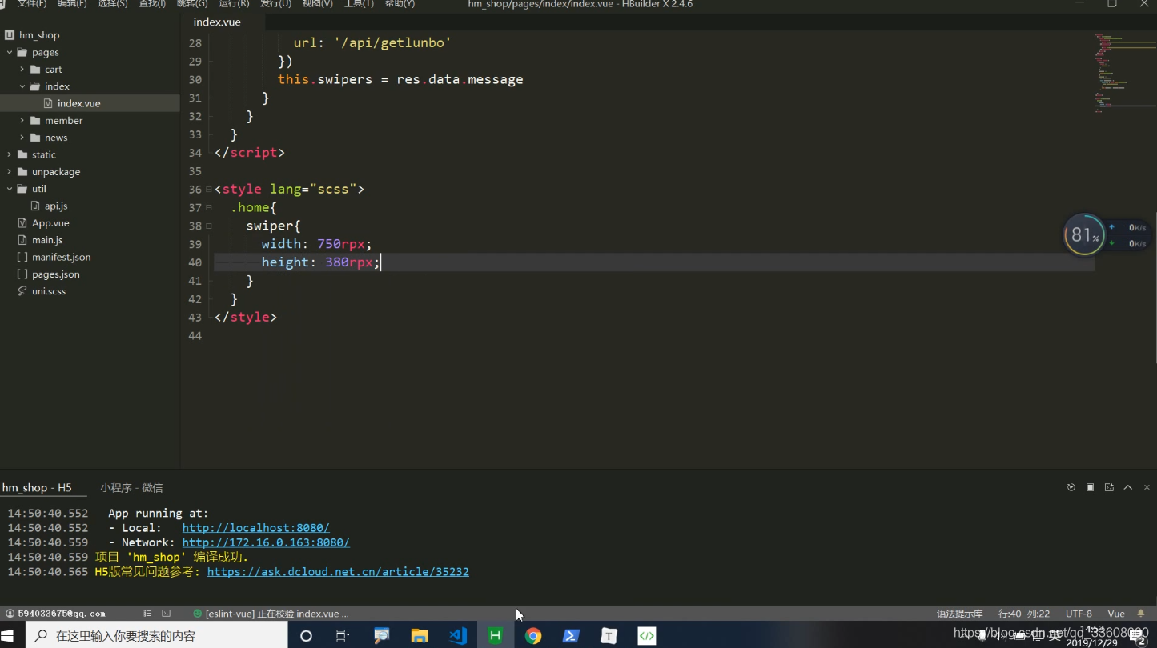Image resolution: width=1157 pixels, height=648 pixels.
Task: Switch to the 小程序 - 微信 console tab
Action: [131, 487]
